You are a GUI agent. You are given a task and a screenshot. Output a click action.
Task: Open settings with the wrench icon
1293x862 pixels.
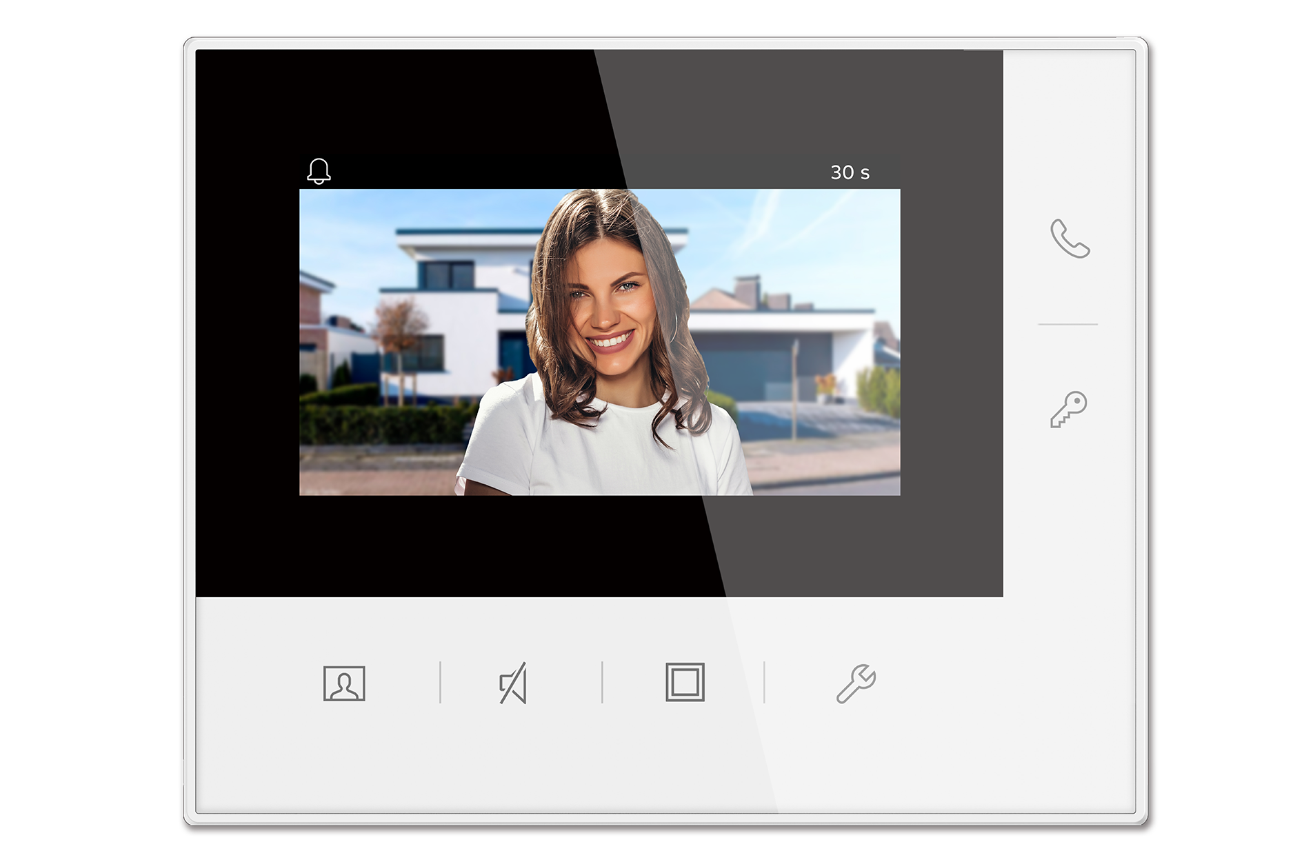[x=856, y=683]
